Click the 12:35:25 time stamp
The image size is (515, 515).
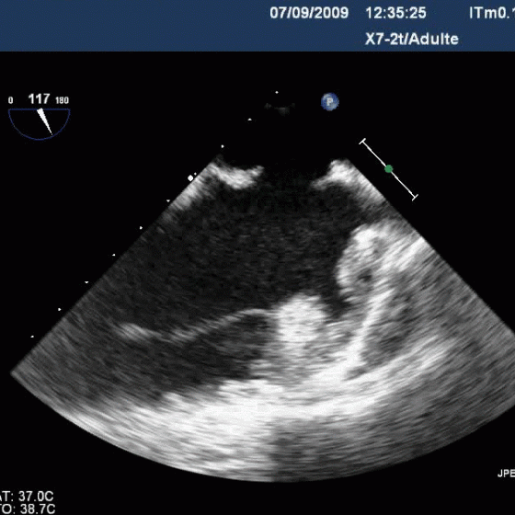[395, 13]
